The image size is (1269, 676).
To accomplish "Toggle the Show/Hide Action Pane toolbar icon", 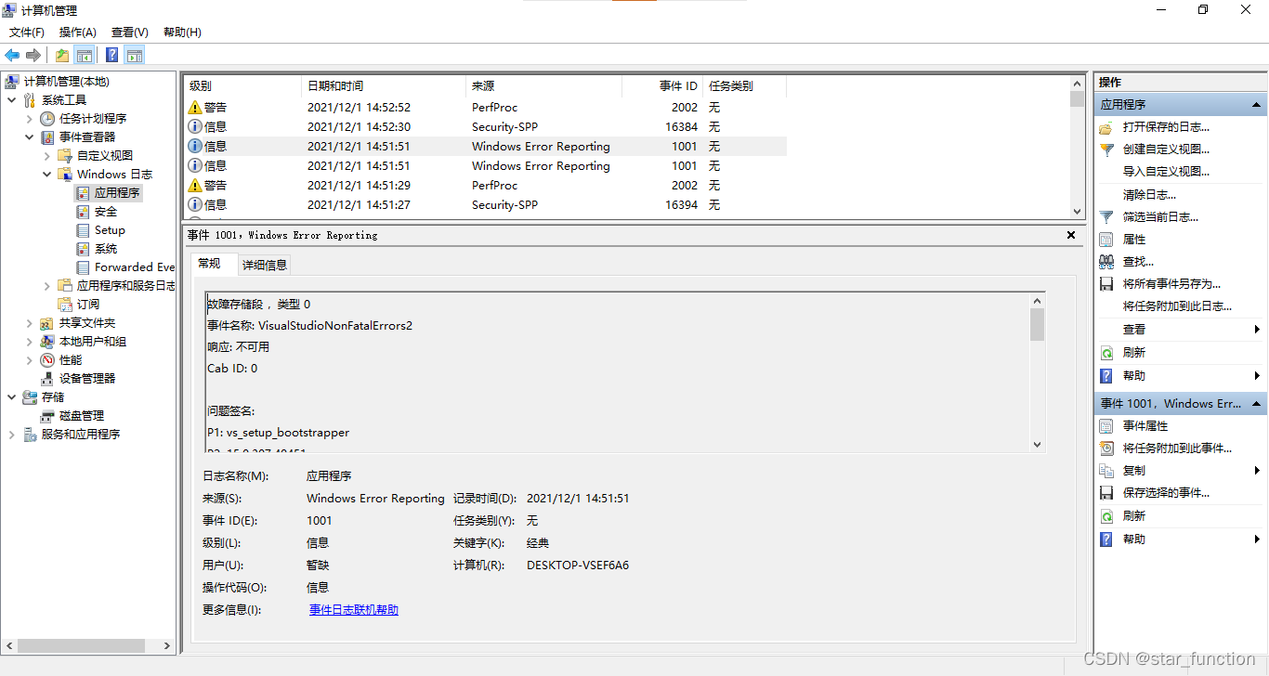I will point(135,55).
